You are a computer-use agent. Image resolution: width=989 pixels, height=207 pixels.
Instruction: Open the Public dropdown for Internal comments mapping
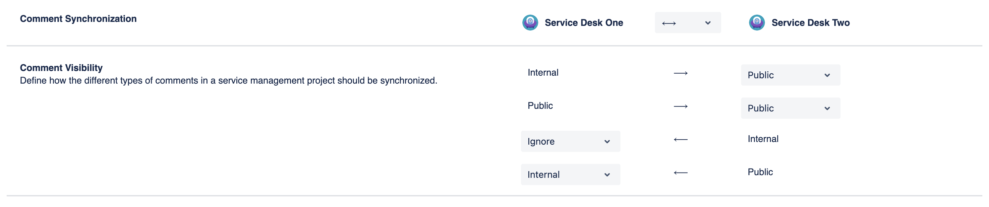click(x=790, y=75)
